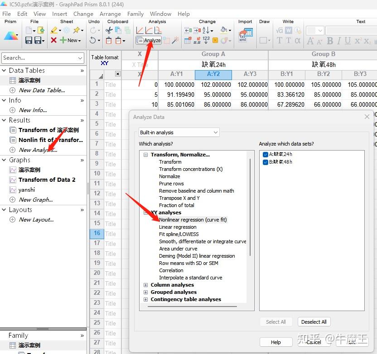Click the highlight sheet marker icon
Screen dimensions: 377x354
point(54,30)
